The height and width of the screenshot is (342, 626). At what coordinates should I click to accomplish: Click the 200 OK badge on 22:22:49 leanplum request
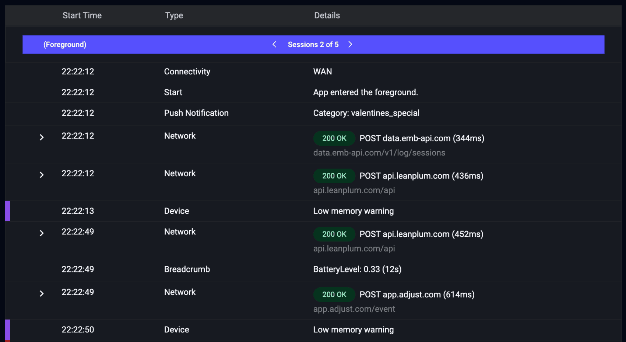334,234
